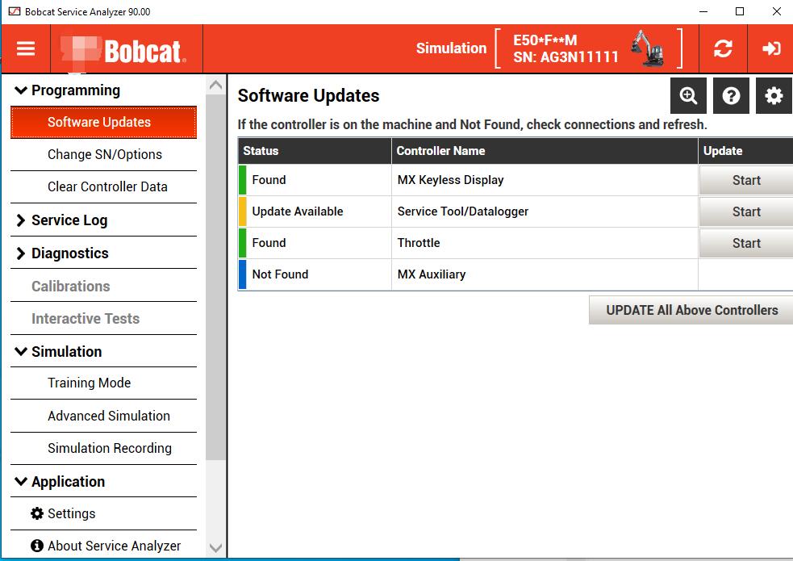793x561 pixels.
Task: Click the Found status of MX Keyless Display row
Action: tap(315, 180)
